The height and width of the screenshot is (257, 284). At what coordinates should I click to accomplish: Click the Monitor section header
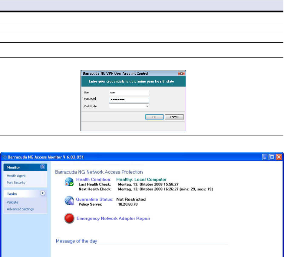tap(25, 167)
